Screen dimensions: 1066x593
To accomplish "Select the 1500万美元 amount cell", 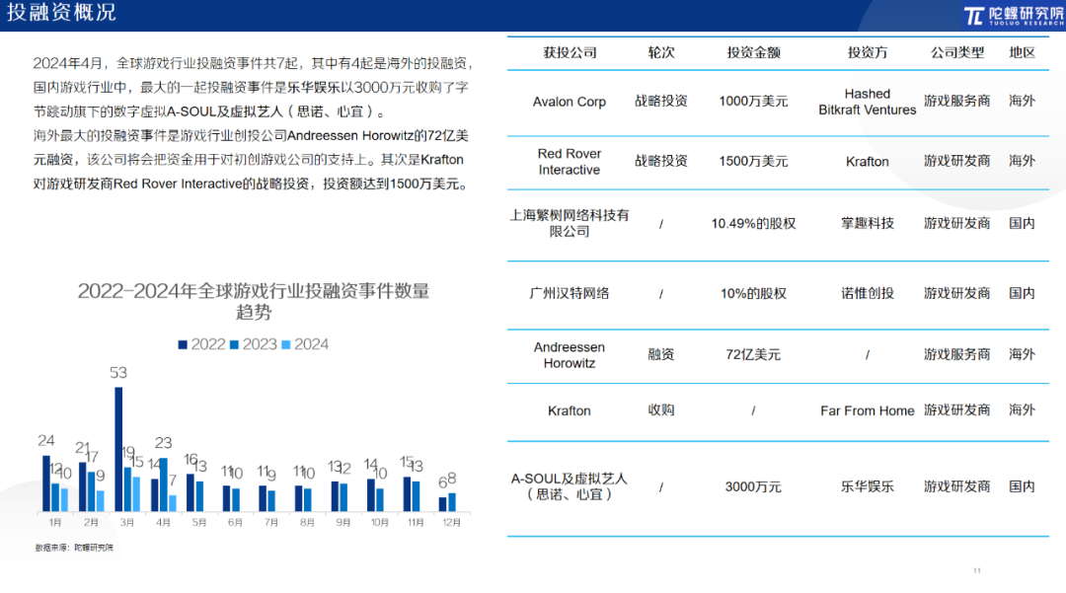I will 753,162.
